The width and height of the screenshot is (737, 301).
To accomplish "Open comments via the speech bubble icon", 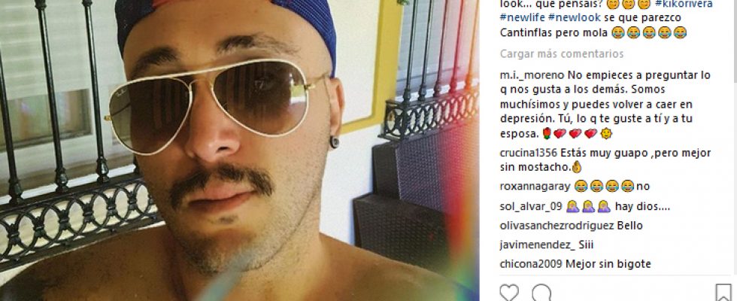I will (x=541, y=293).
